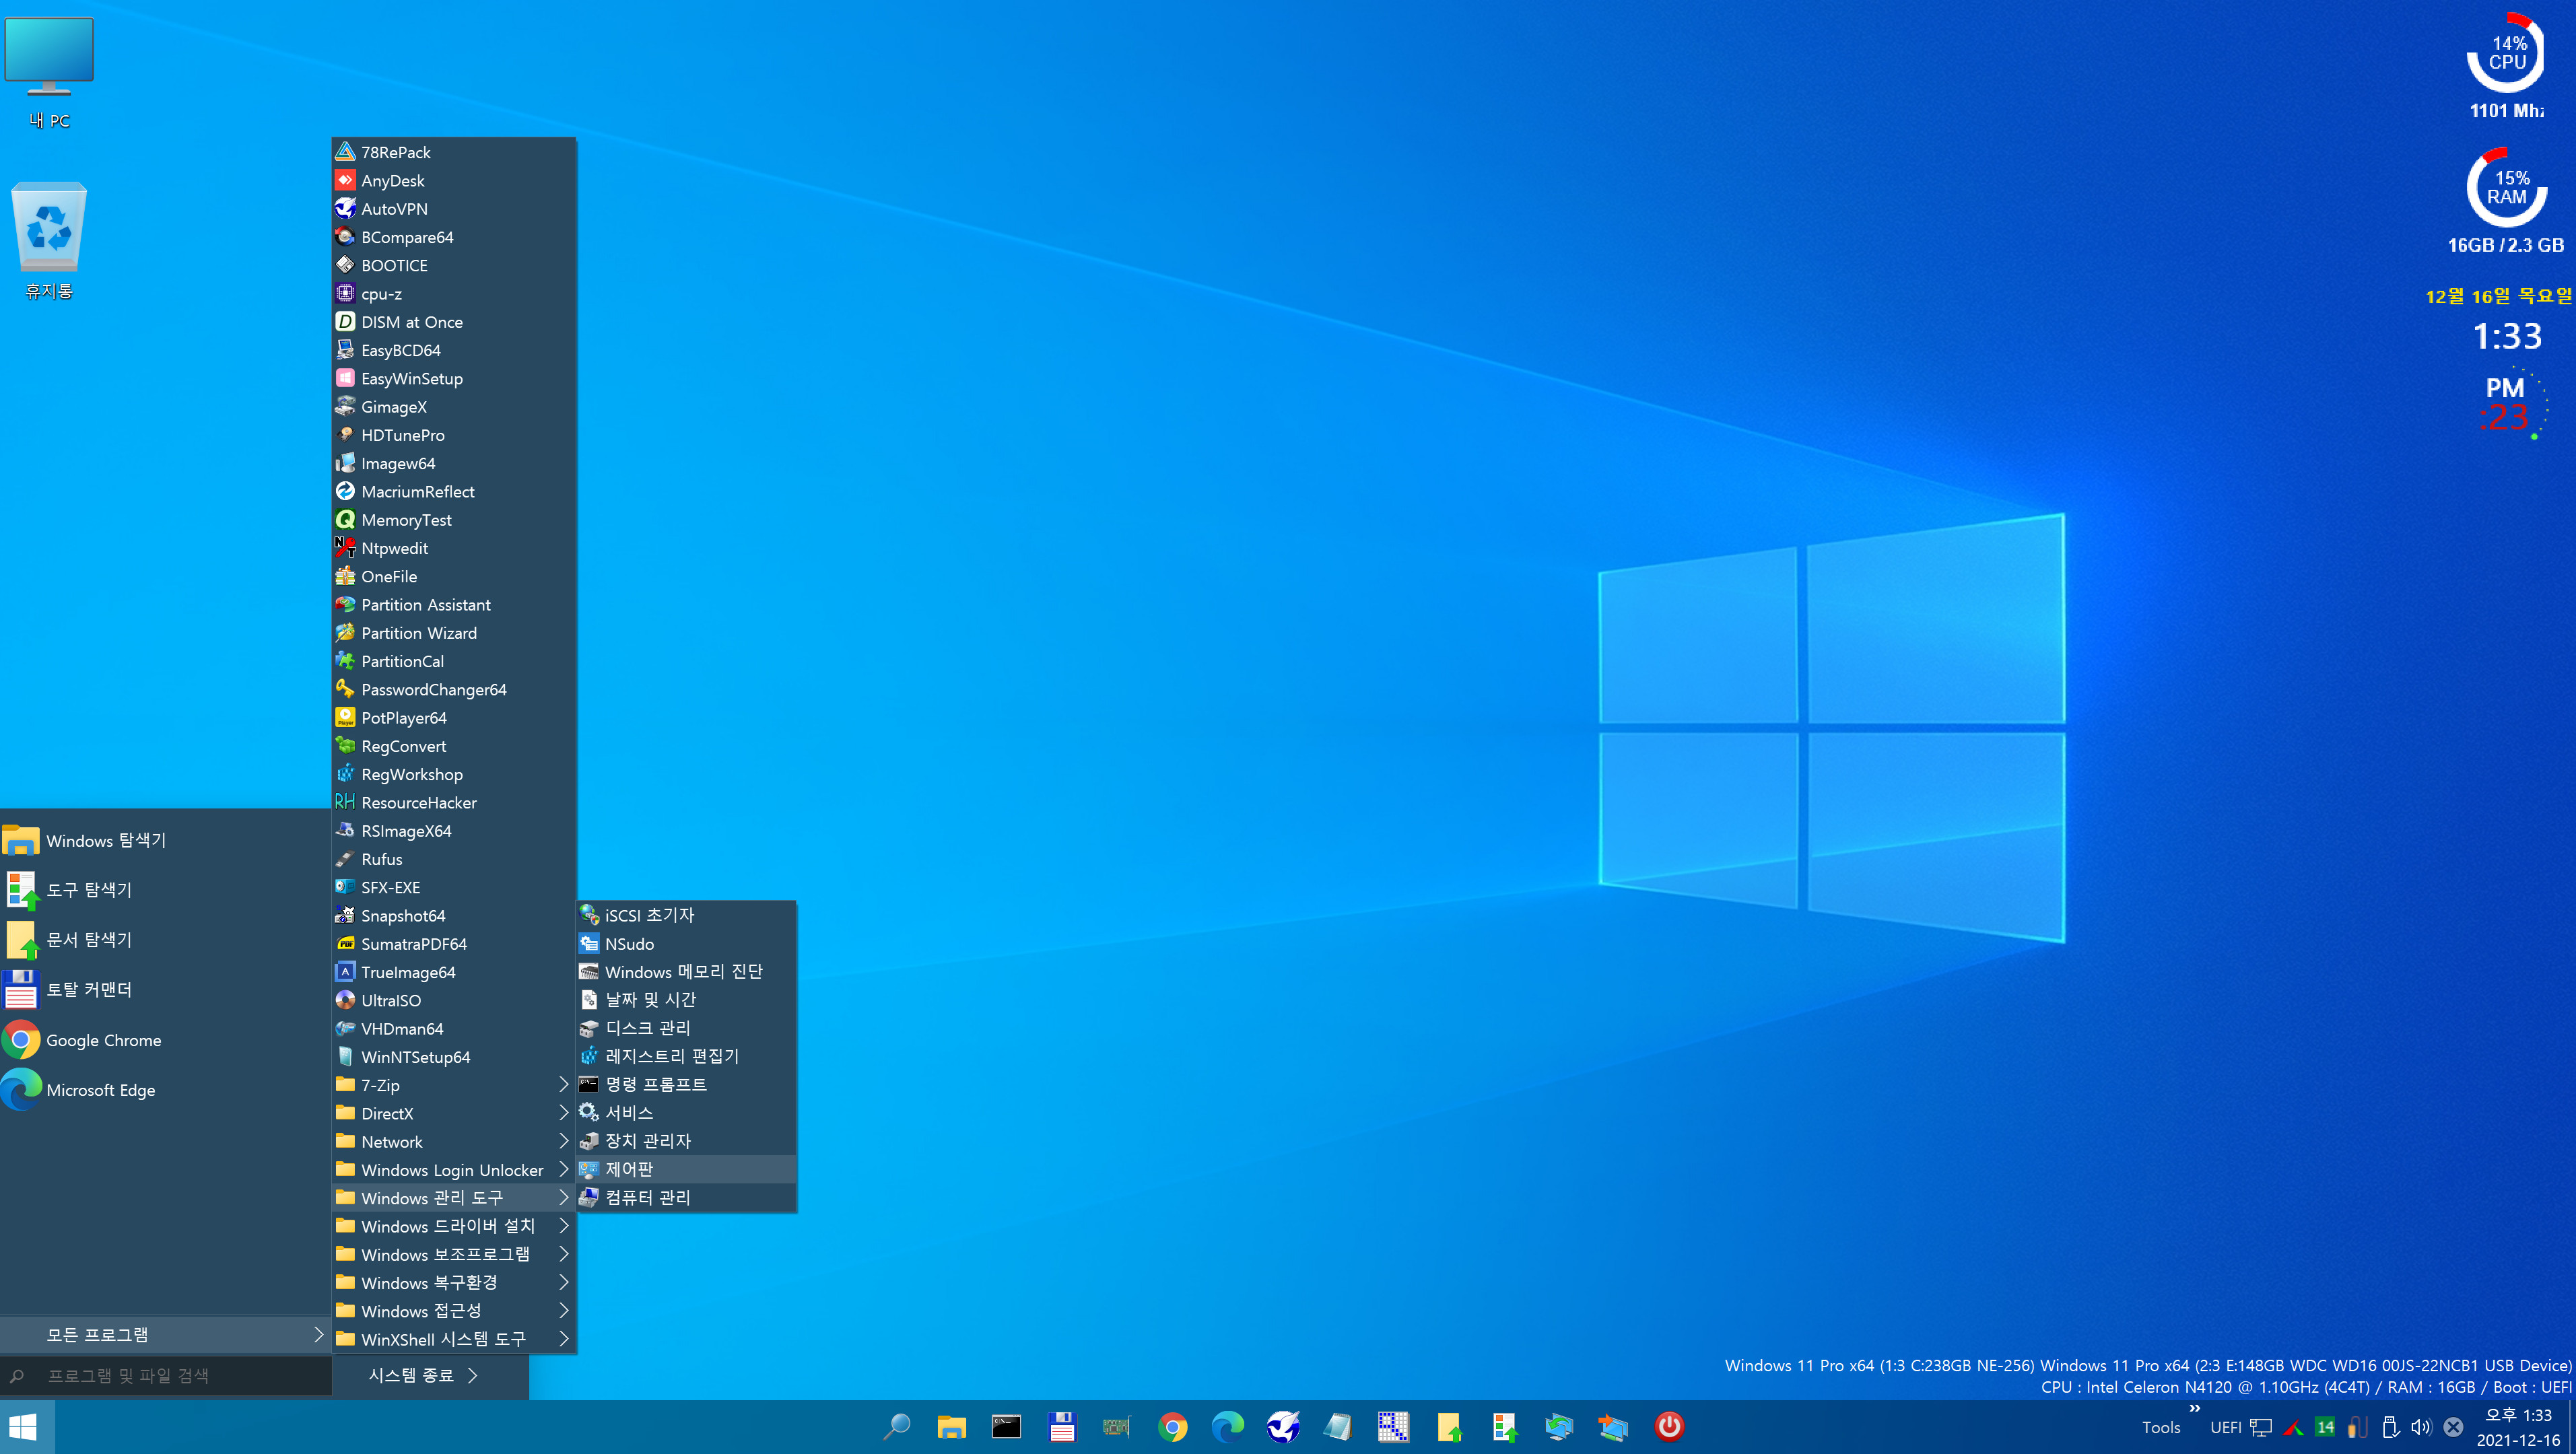Viewport: 2576px width, 1454px height.
Task: Open 날짜 및 시간 entry
Action: 686,1000
